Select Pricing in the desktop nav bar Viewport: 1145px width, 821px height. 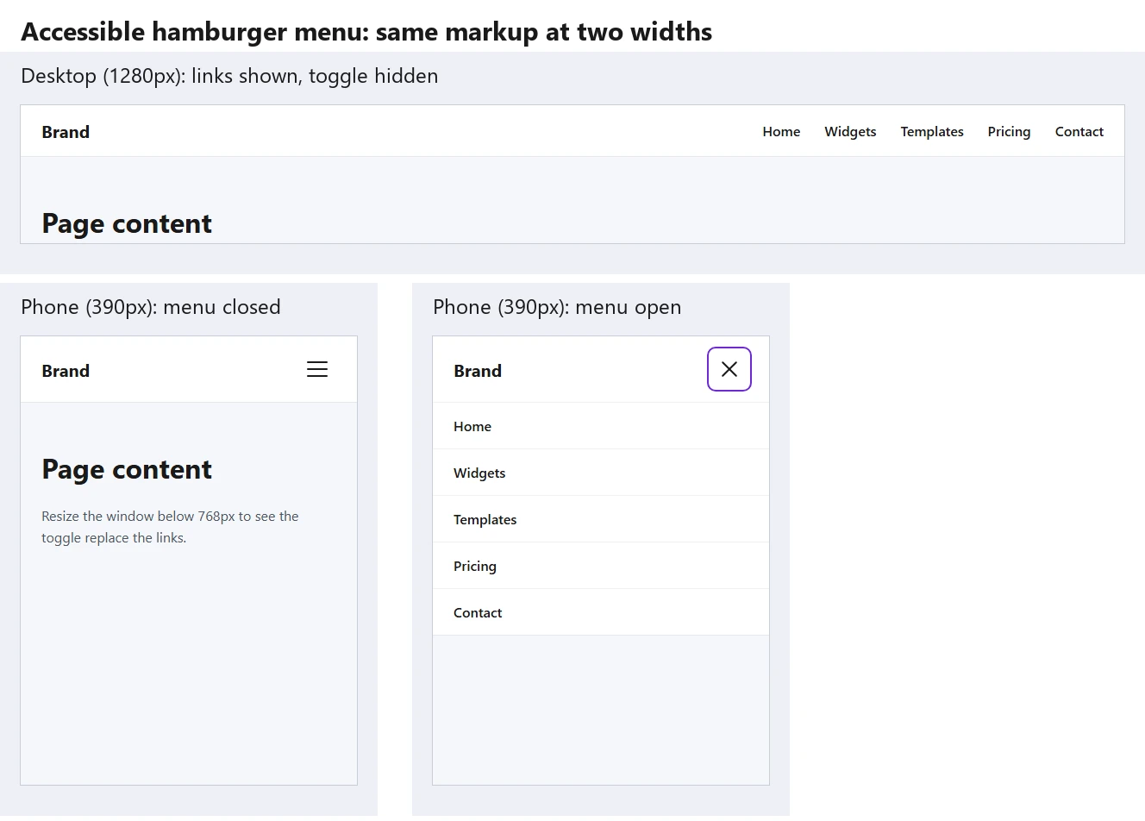pos(1009,131)
